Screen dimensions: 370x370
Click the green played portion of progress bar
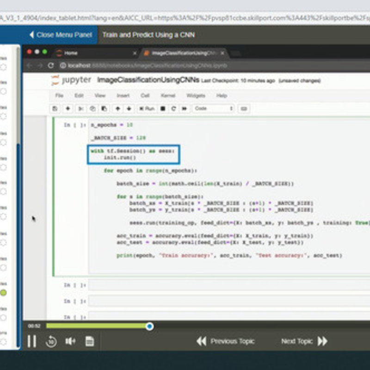(x=96, y=326)
